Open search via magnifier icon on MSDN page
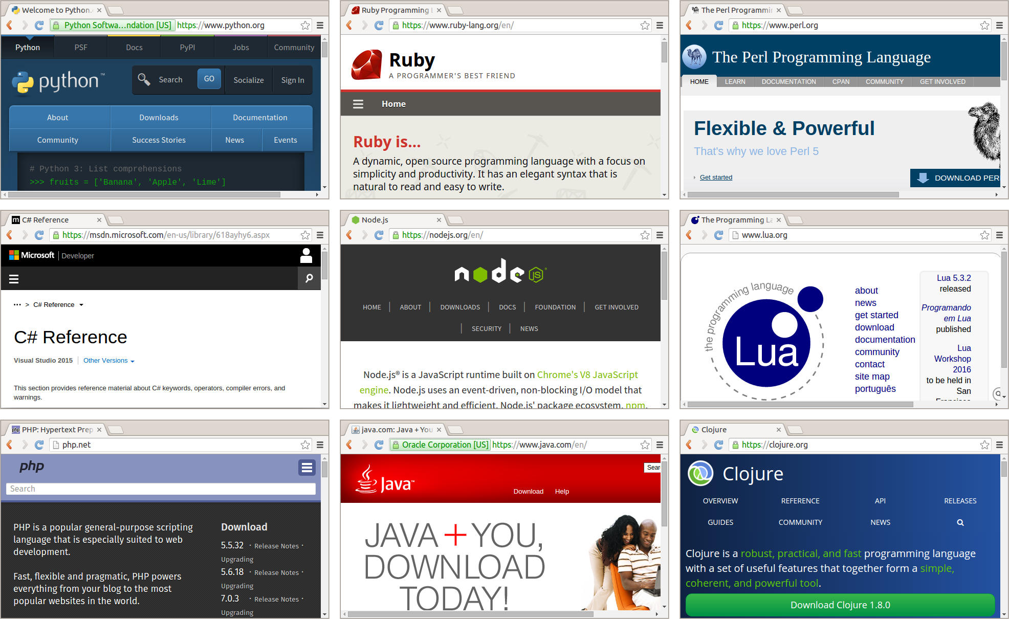 (309, 278)
